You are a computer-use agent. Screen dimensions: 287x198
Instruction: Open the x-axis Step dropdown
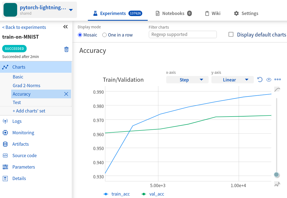click(187, 80)
